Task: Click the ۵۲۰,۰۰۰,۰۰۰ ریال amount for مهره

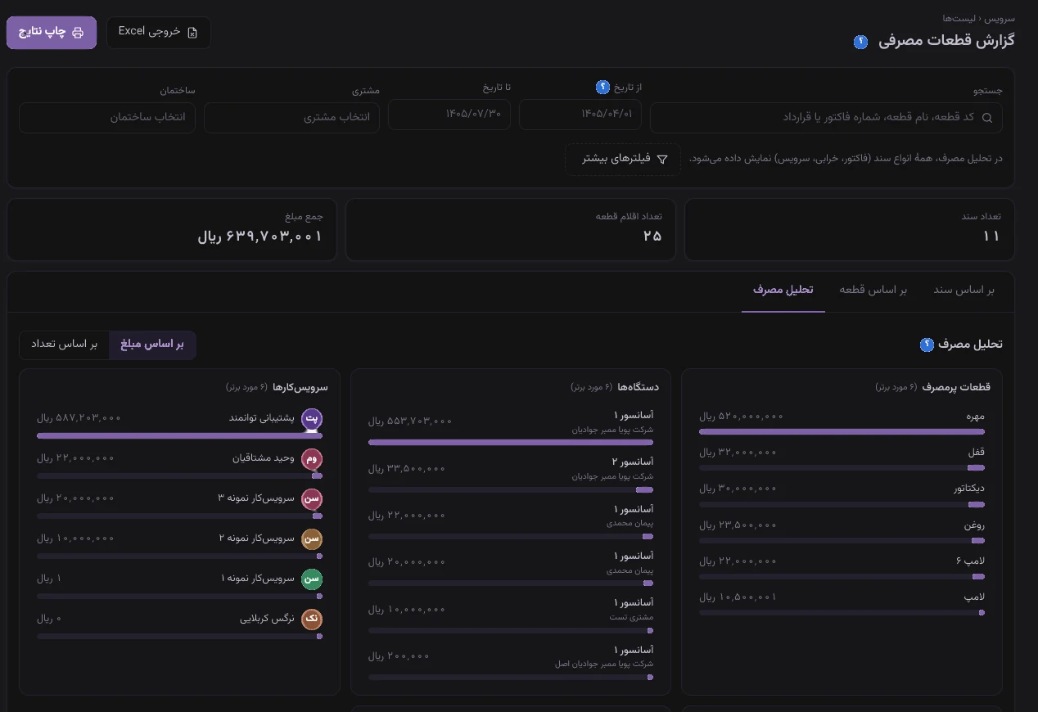Action: (x=741, y=417)
